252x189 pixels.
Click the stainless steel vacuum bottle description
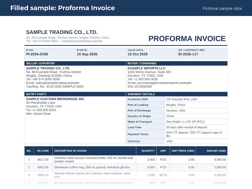[94, 160]
